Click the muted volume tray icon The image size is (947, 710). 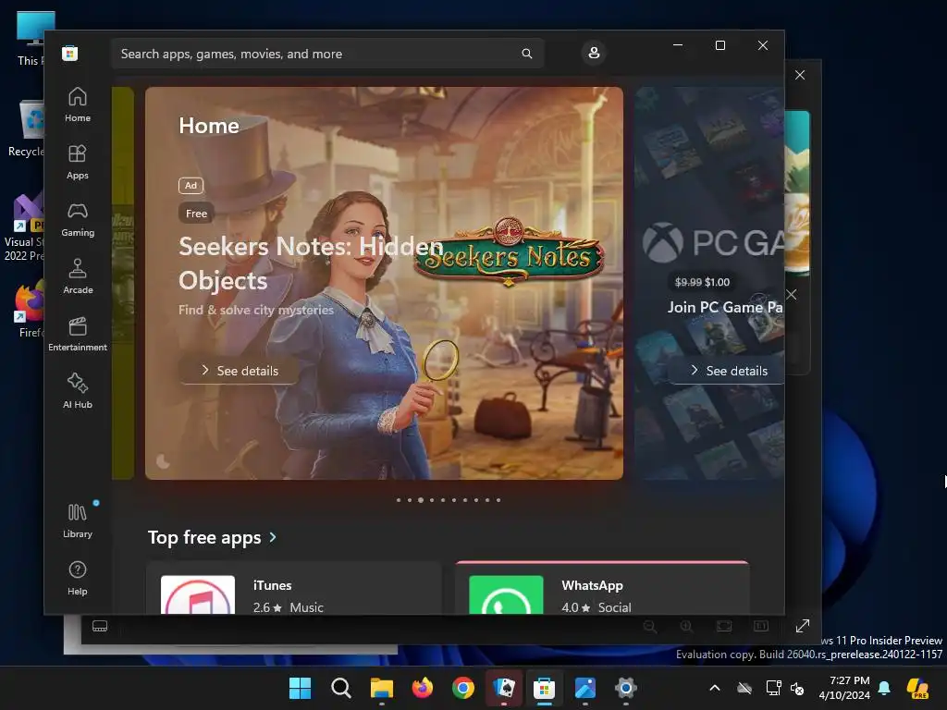[798, 688]
